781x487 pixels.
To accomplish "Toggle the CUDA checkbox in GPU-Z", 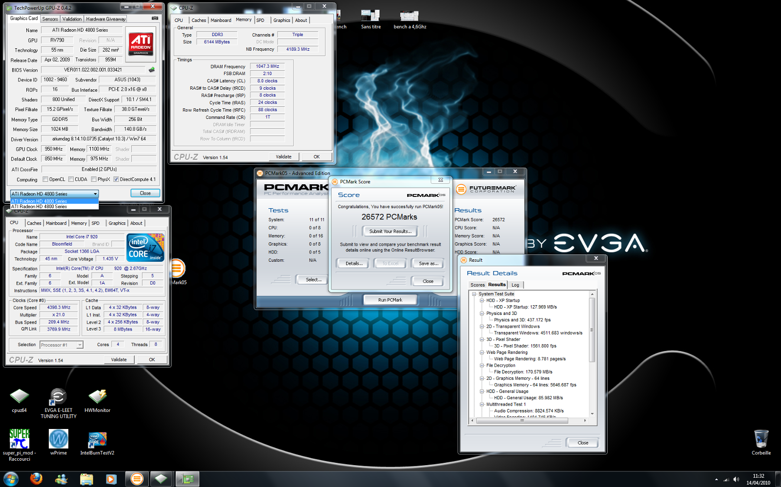I will point(71,179).
